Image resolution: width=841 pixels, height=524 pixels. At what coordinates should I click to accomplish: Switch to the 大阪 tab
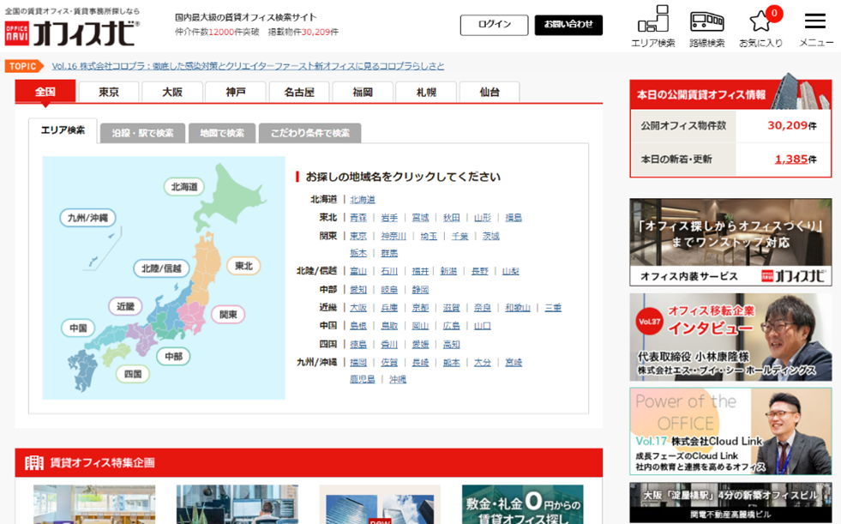click(171, 91)
